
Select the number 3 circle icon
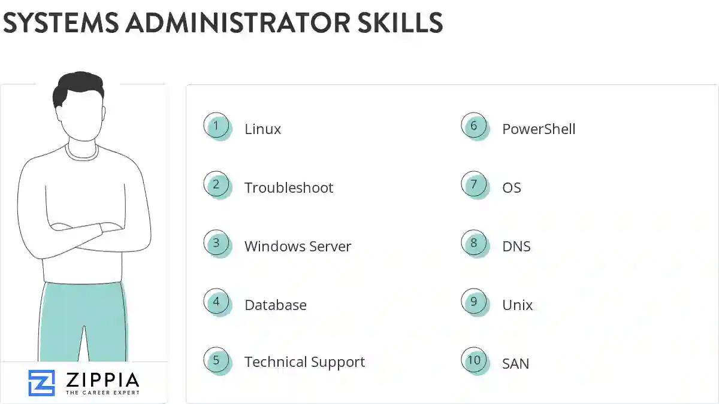[216, 244]
